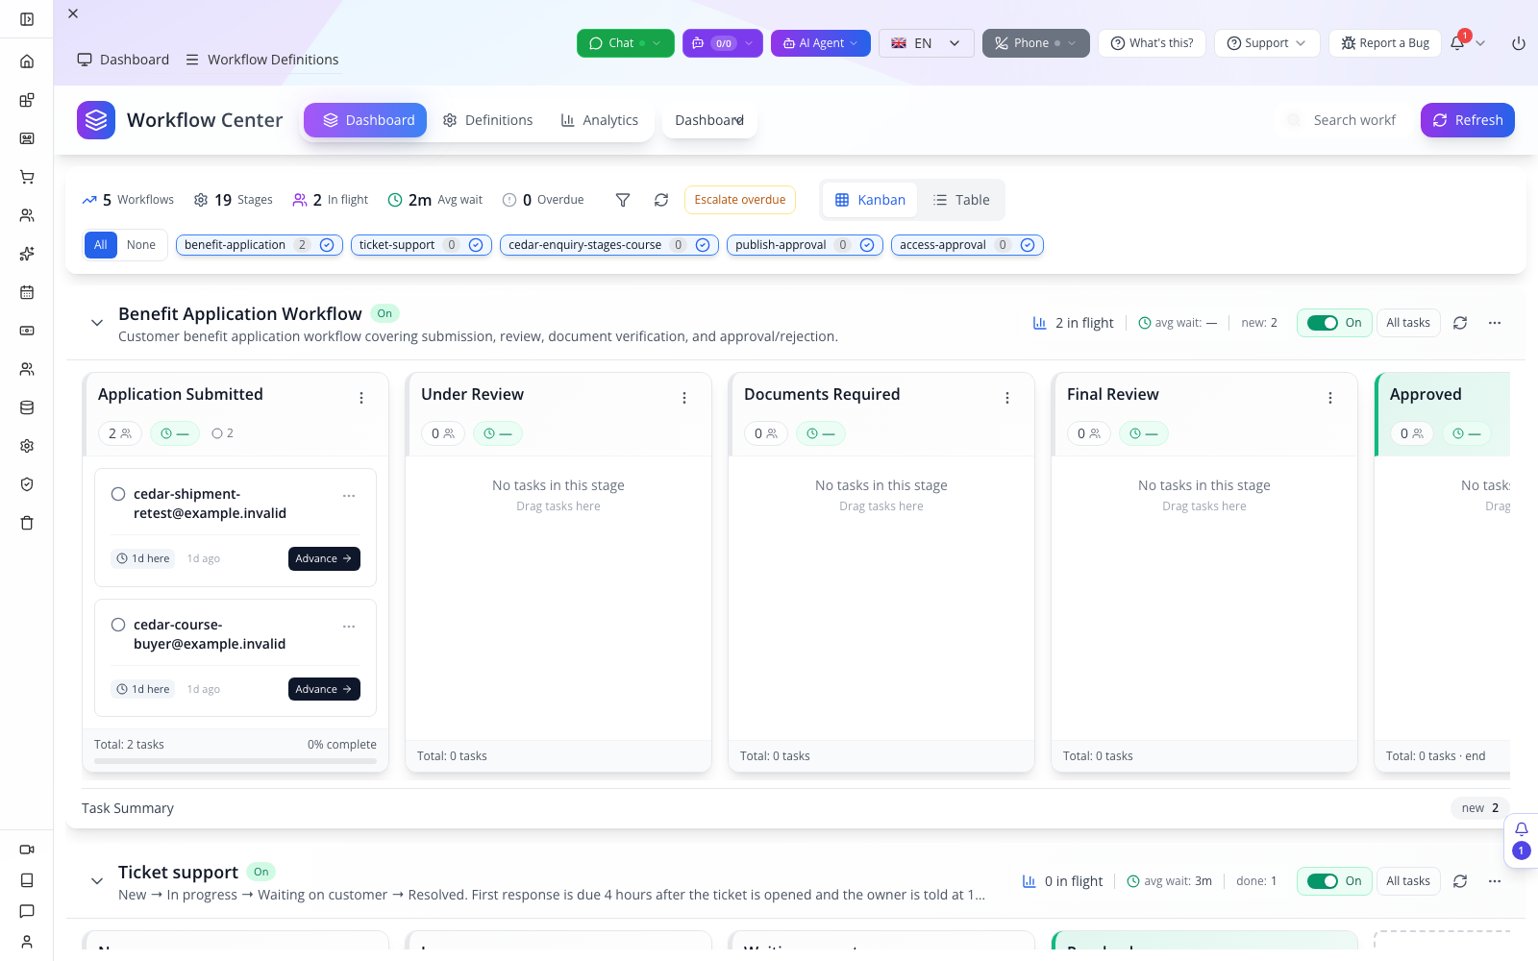Open the Phone dropdown
This screenshot has width=1538, height=961.
coord(1036,43)
